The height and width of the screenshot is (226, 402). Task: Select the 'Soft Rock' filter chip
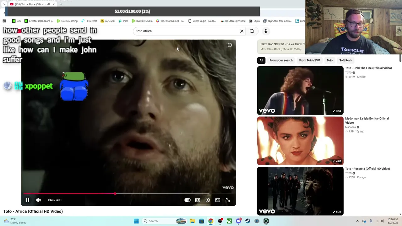pos(345,60)
